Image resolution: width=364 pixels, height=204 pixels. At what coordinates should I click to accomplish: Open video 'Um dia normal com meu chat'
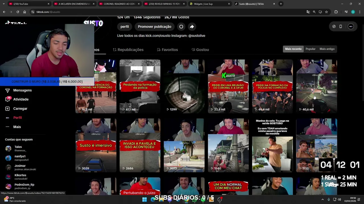[x=228, y=186]
